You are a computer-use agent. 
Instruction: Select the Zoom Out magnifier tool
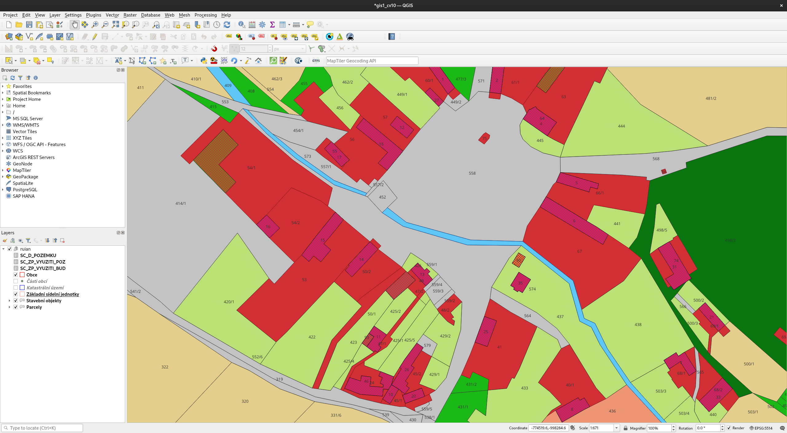(105, 25)
